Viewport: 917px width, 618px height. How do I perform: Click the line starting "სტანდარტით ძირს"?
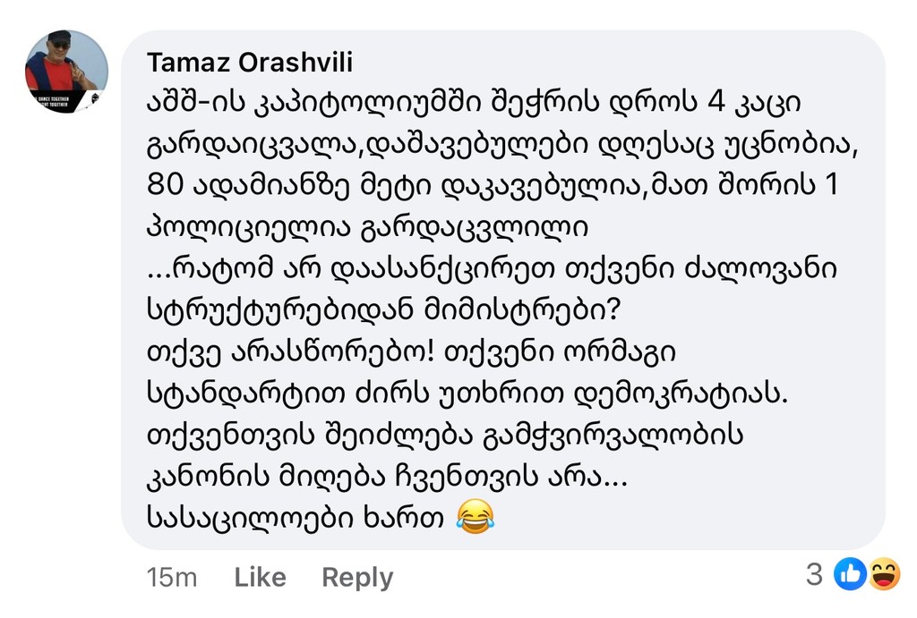pyautogui.click(x=466, y=393)
